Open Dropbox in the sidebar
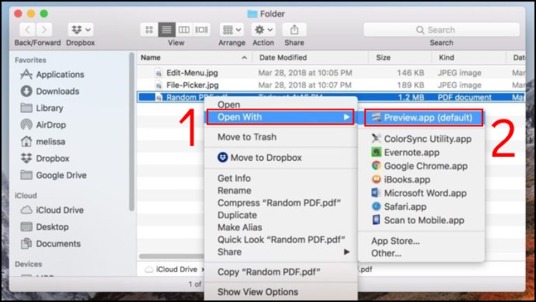The width and height of the screenshot is (536, 302). point(45,158)
